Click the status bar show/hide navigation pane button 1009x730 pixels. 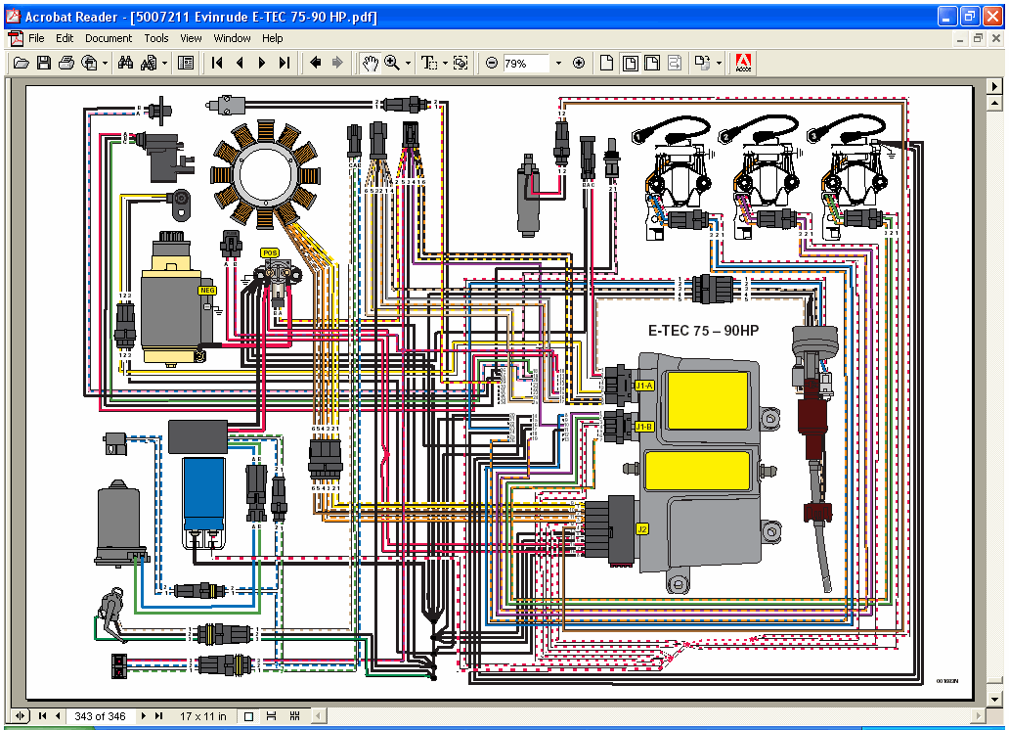pyautogui.click(x=20, y=716)
